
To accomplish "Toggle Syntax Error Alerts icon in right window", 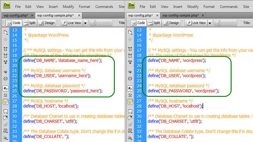I will coord(130,102).
